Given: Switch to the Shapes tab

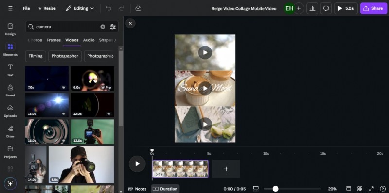Looking at the screenshot, I should [106, 40].
